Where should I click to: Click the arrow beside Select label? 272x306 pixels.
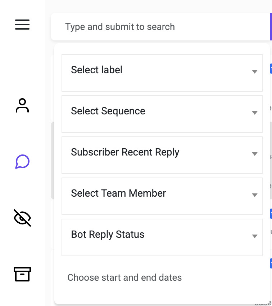click(x=254, y=71)
